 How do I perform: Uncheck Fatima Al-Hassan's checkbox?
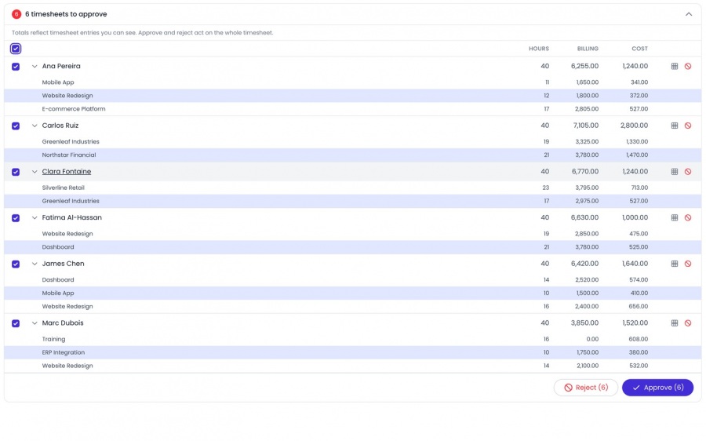point(16,218)
